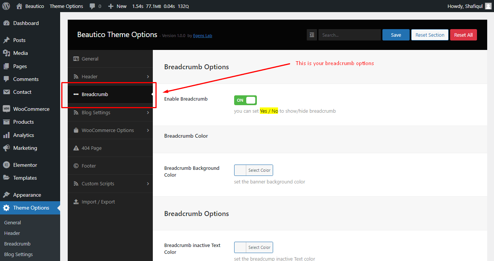This screenshot has height=261, width=494.
Task: Click the Posts pushpin icon
Action: coord(6,40)
